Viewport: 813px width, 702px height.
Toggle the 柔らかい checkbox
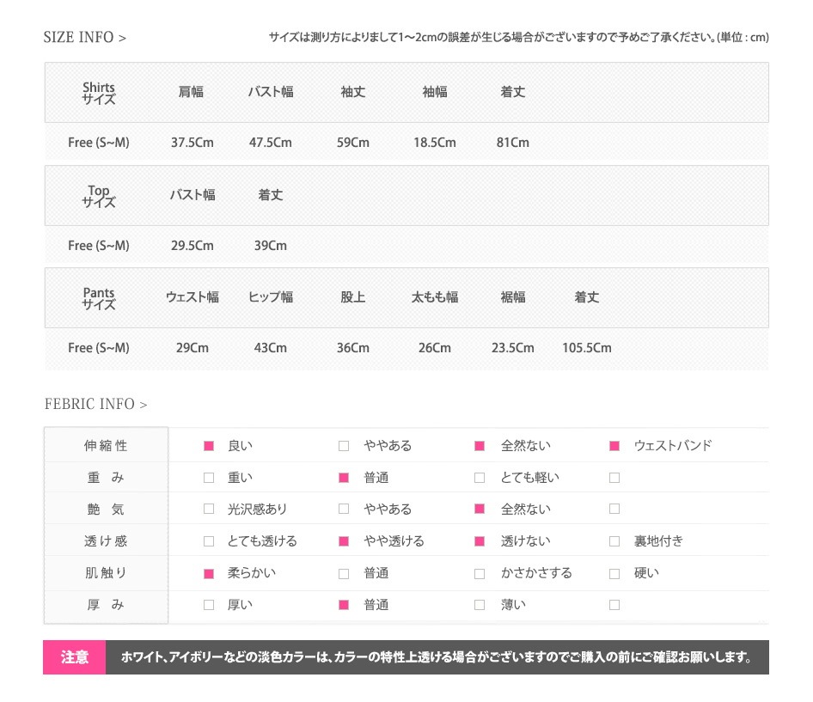[209, 573]
